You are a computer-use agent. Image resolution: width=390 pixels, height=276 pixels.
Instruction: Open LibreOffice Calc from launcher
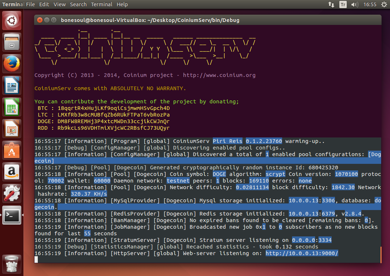point(12,107)
